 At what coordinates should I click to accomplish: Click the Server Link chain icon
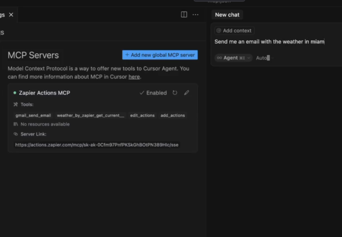[x=16, y=134]
